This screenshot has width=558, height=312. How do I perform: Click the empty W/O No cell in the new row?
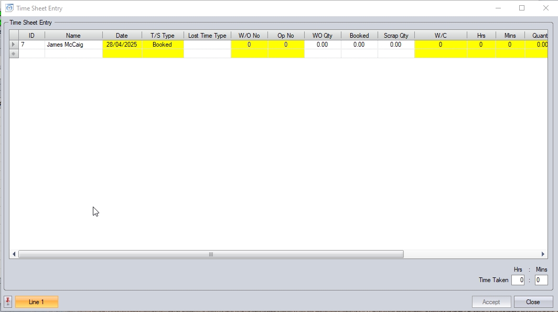(249, 53)
